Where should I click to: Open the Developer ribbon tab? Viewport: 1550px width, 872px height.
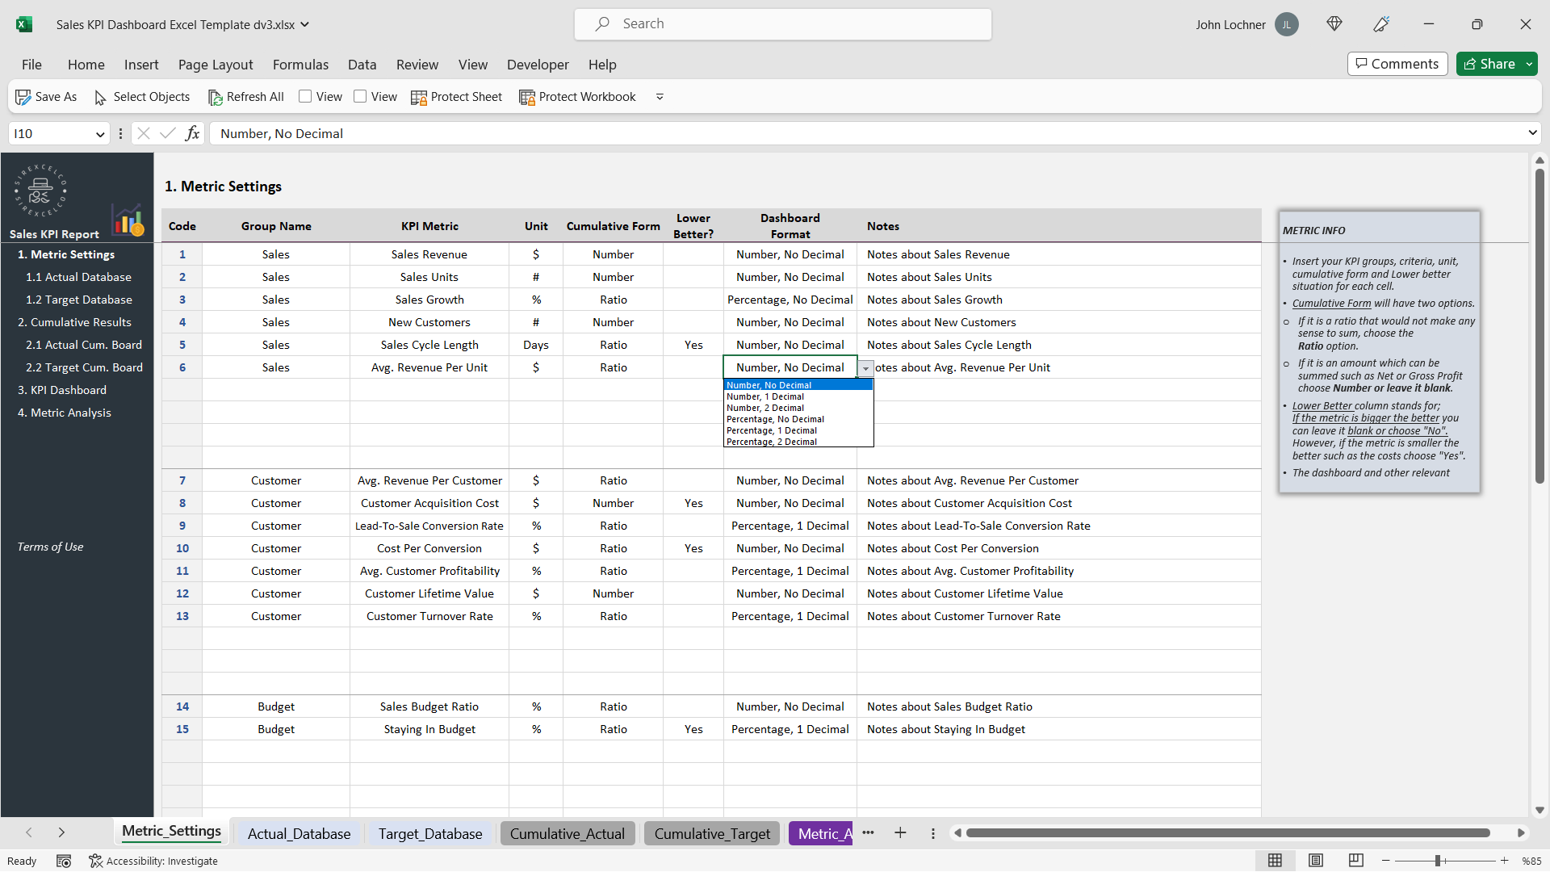pos(538,65)
